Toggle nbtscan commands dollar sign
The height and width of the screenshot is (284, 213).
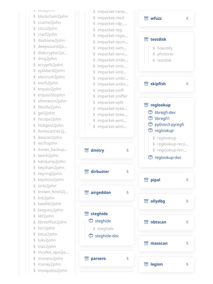pyautogui.click(x=187, y=222)
